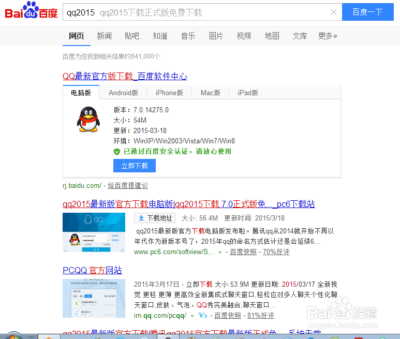Image resolution: width=400 pixels, height=339 pixels.
Task: Expand dropdown arrow after im.qq.com URL
Action: point(192,316)
